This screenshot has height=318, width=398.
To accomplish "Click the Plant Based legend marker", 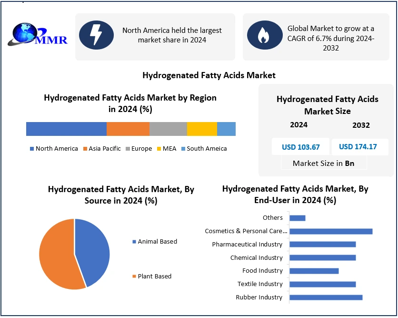I will click(x=134, y=277).
